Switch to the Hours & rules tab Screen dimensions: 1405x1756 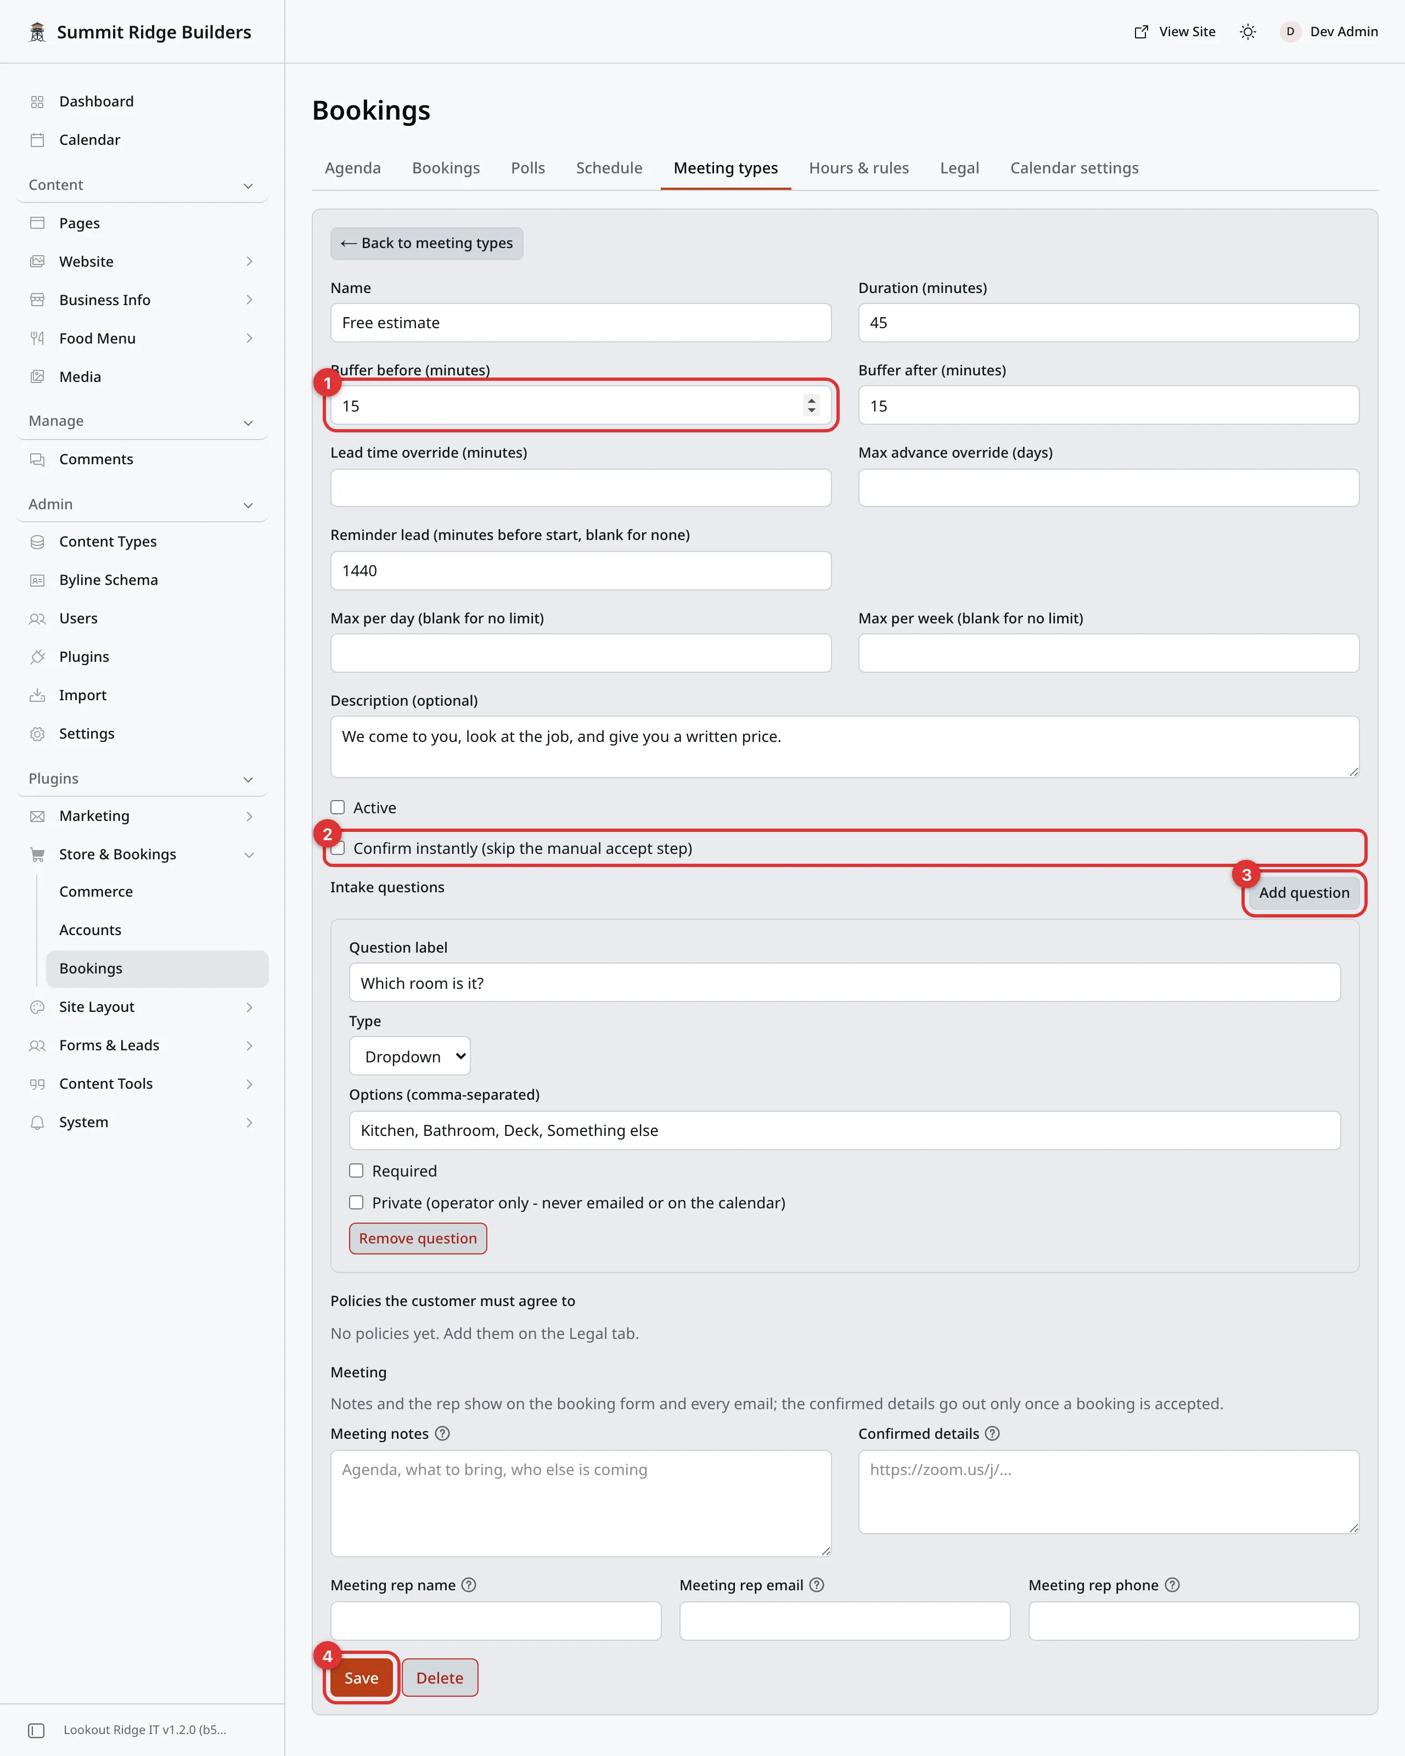[x=859, y=168]
